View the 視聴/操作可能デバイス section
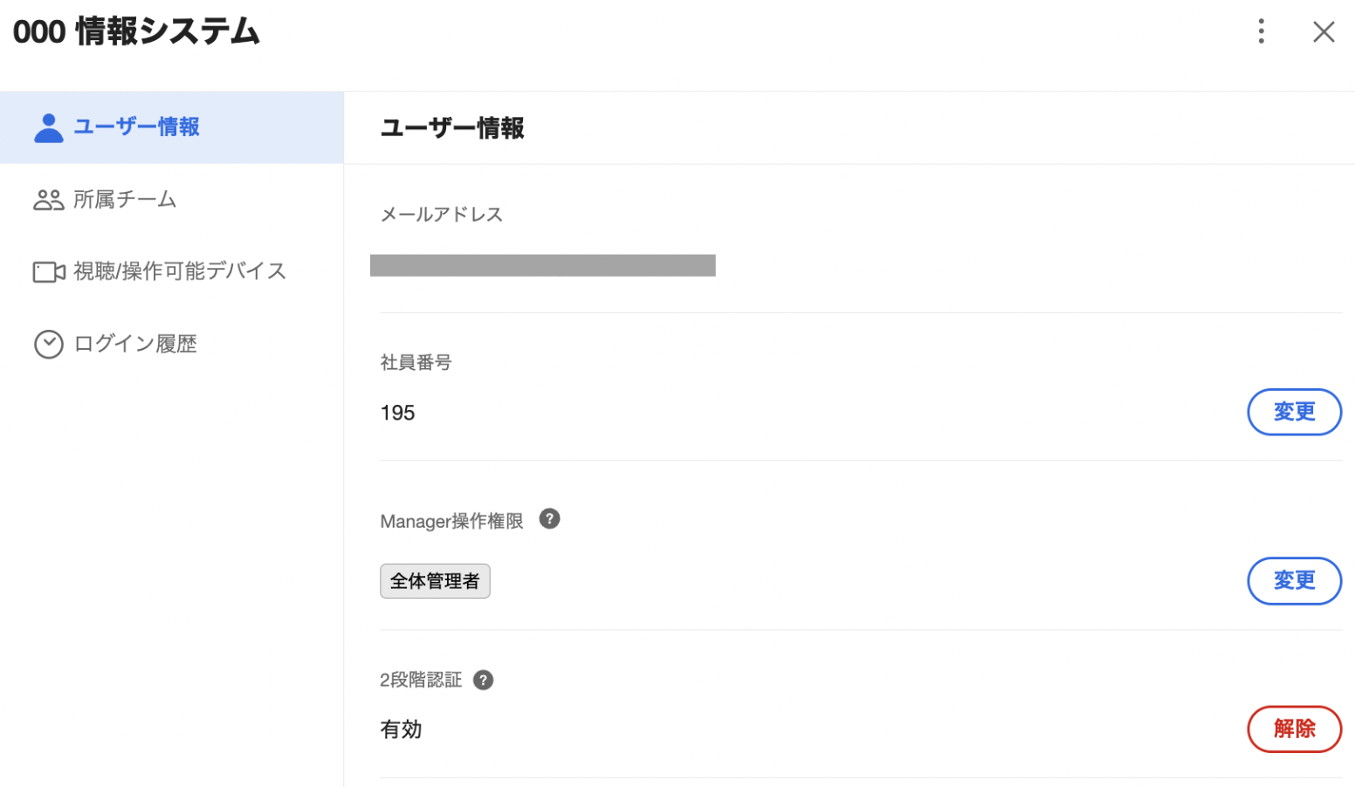 (x=179, y=271)
